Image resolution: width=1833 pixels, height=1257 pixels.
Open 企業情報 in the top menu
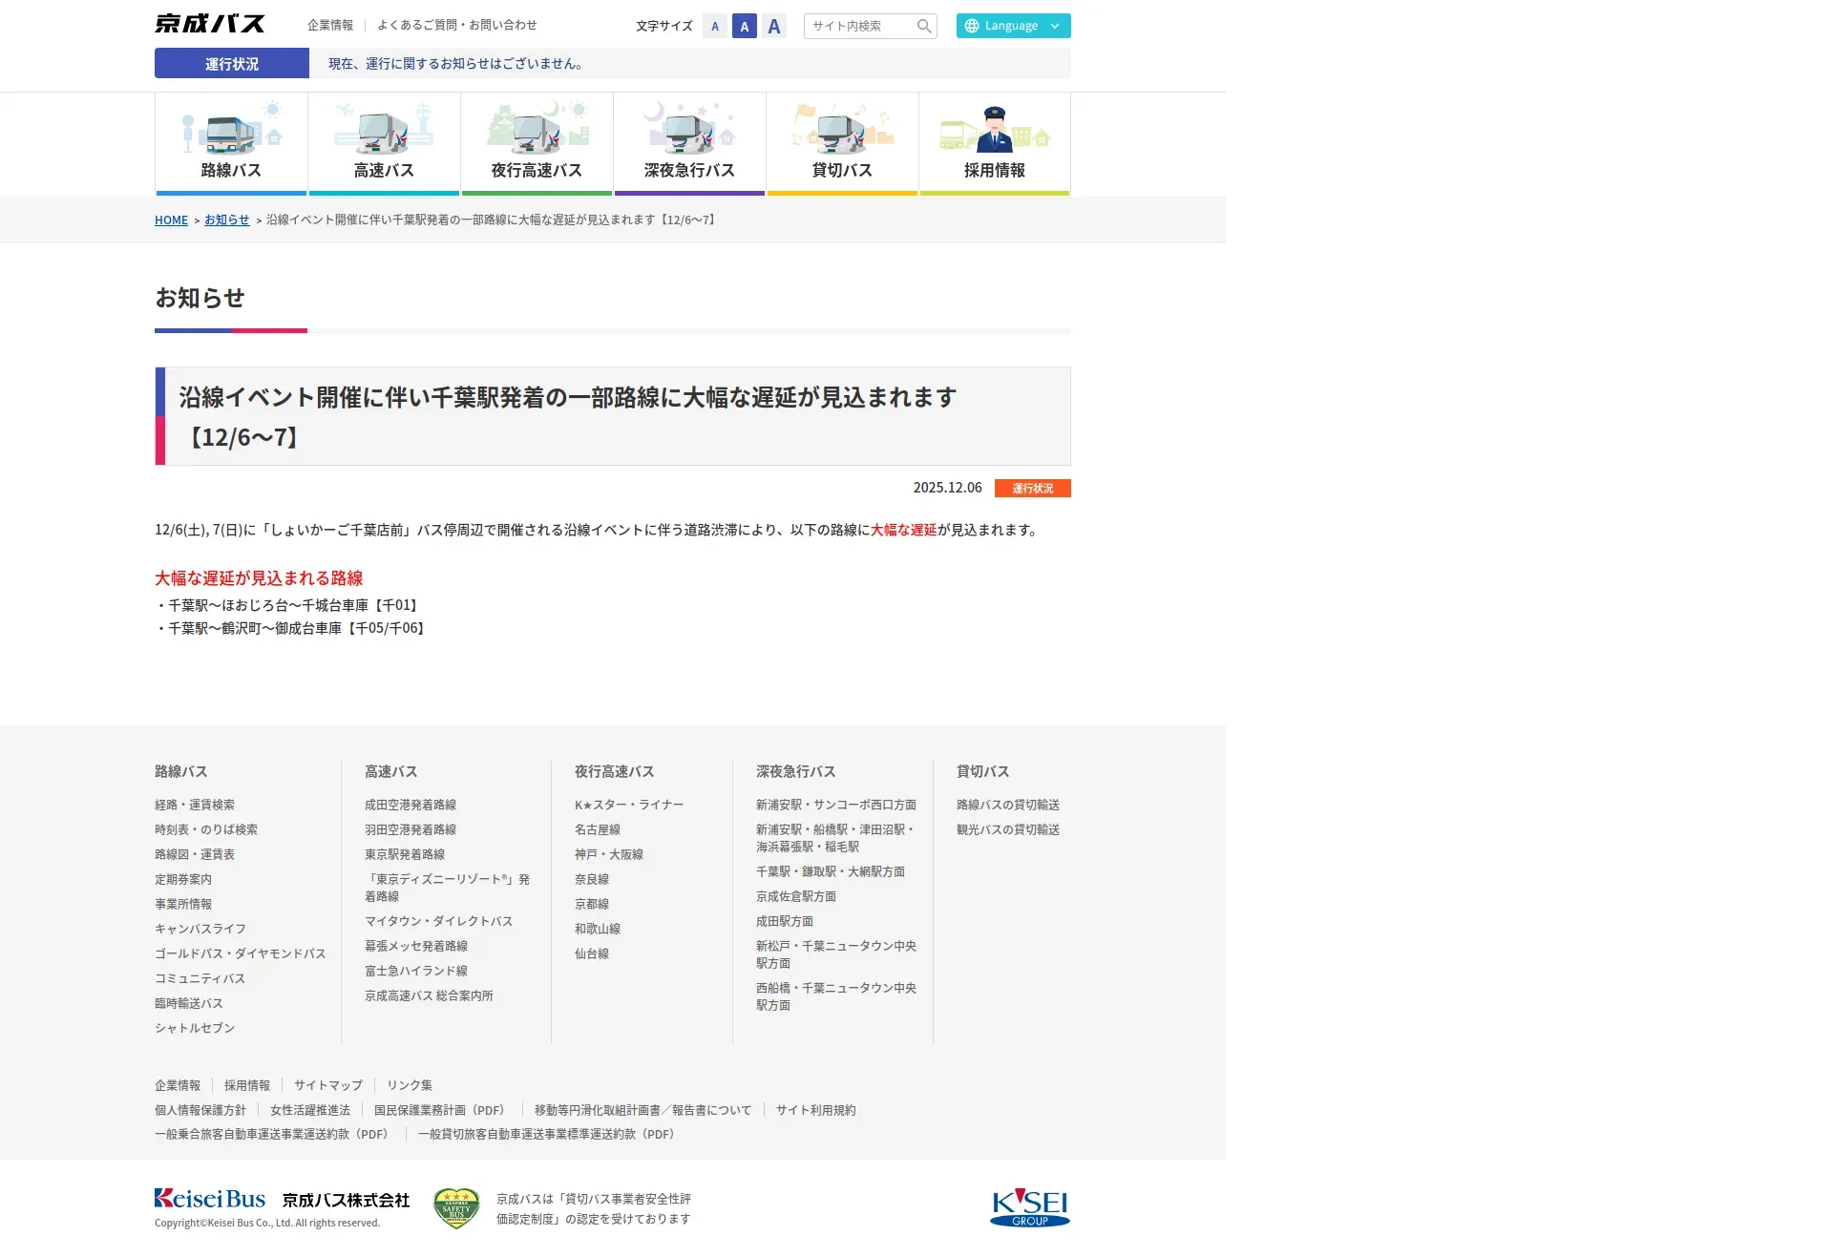click(x=330, y=25)
